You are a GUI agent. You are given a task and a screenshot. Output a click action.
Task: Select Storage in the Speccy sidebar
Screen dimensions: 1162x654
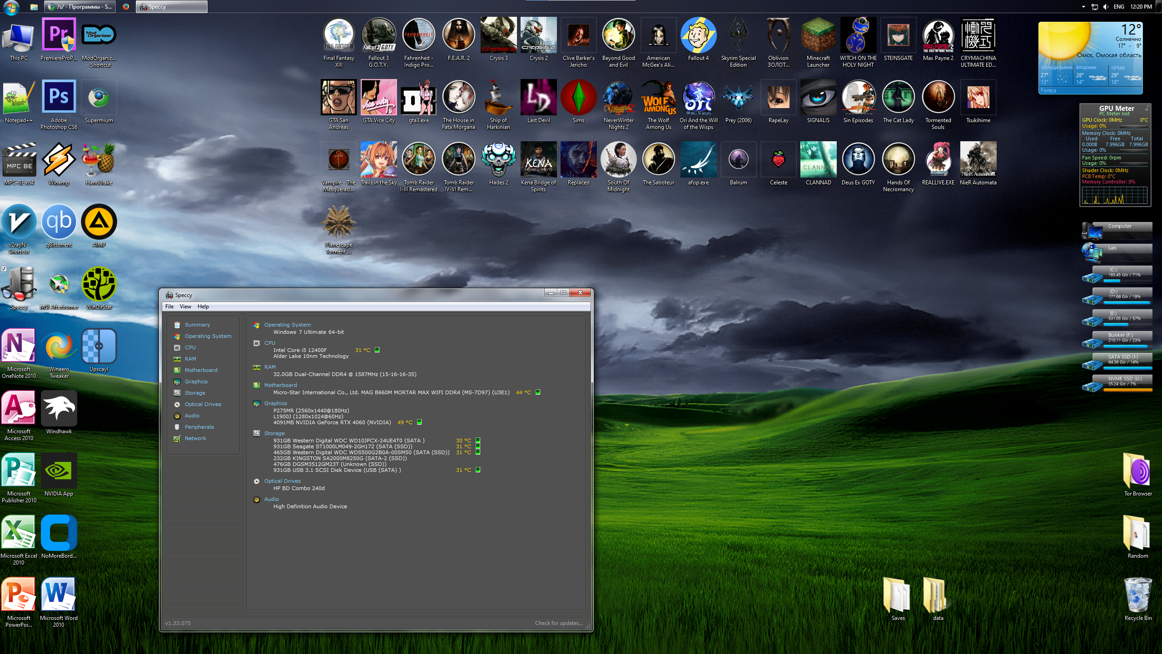click(x=195, y=393)
